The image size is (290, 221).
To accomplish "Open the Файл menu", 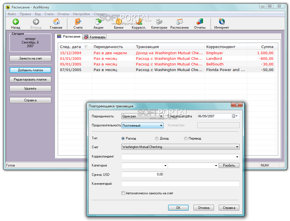I will [x=12, y=14].
